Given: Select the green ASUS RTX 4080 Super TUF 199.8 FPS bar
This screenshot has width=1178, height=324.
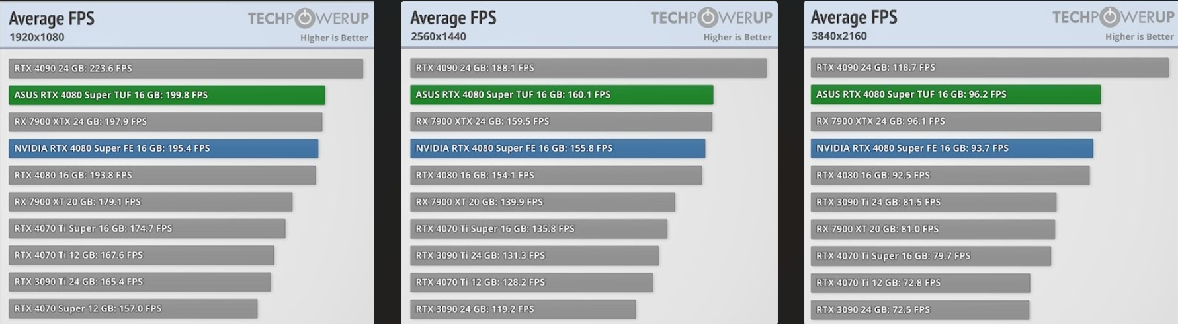Looking at the screenshot, I should [x=167, y=95].
